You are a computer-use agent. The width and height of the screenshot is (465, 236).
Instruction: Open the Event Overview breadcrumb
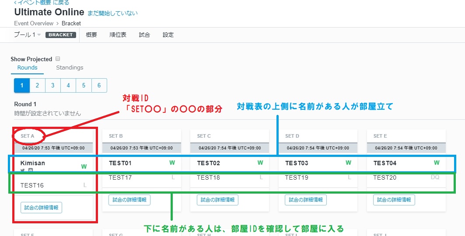click(x=34, y=23)
